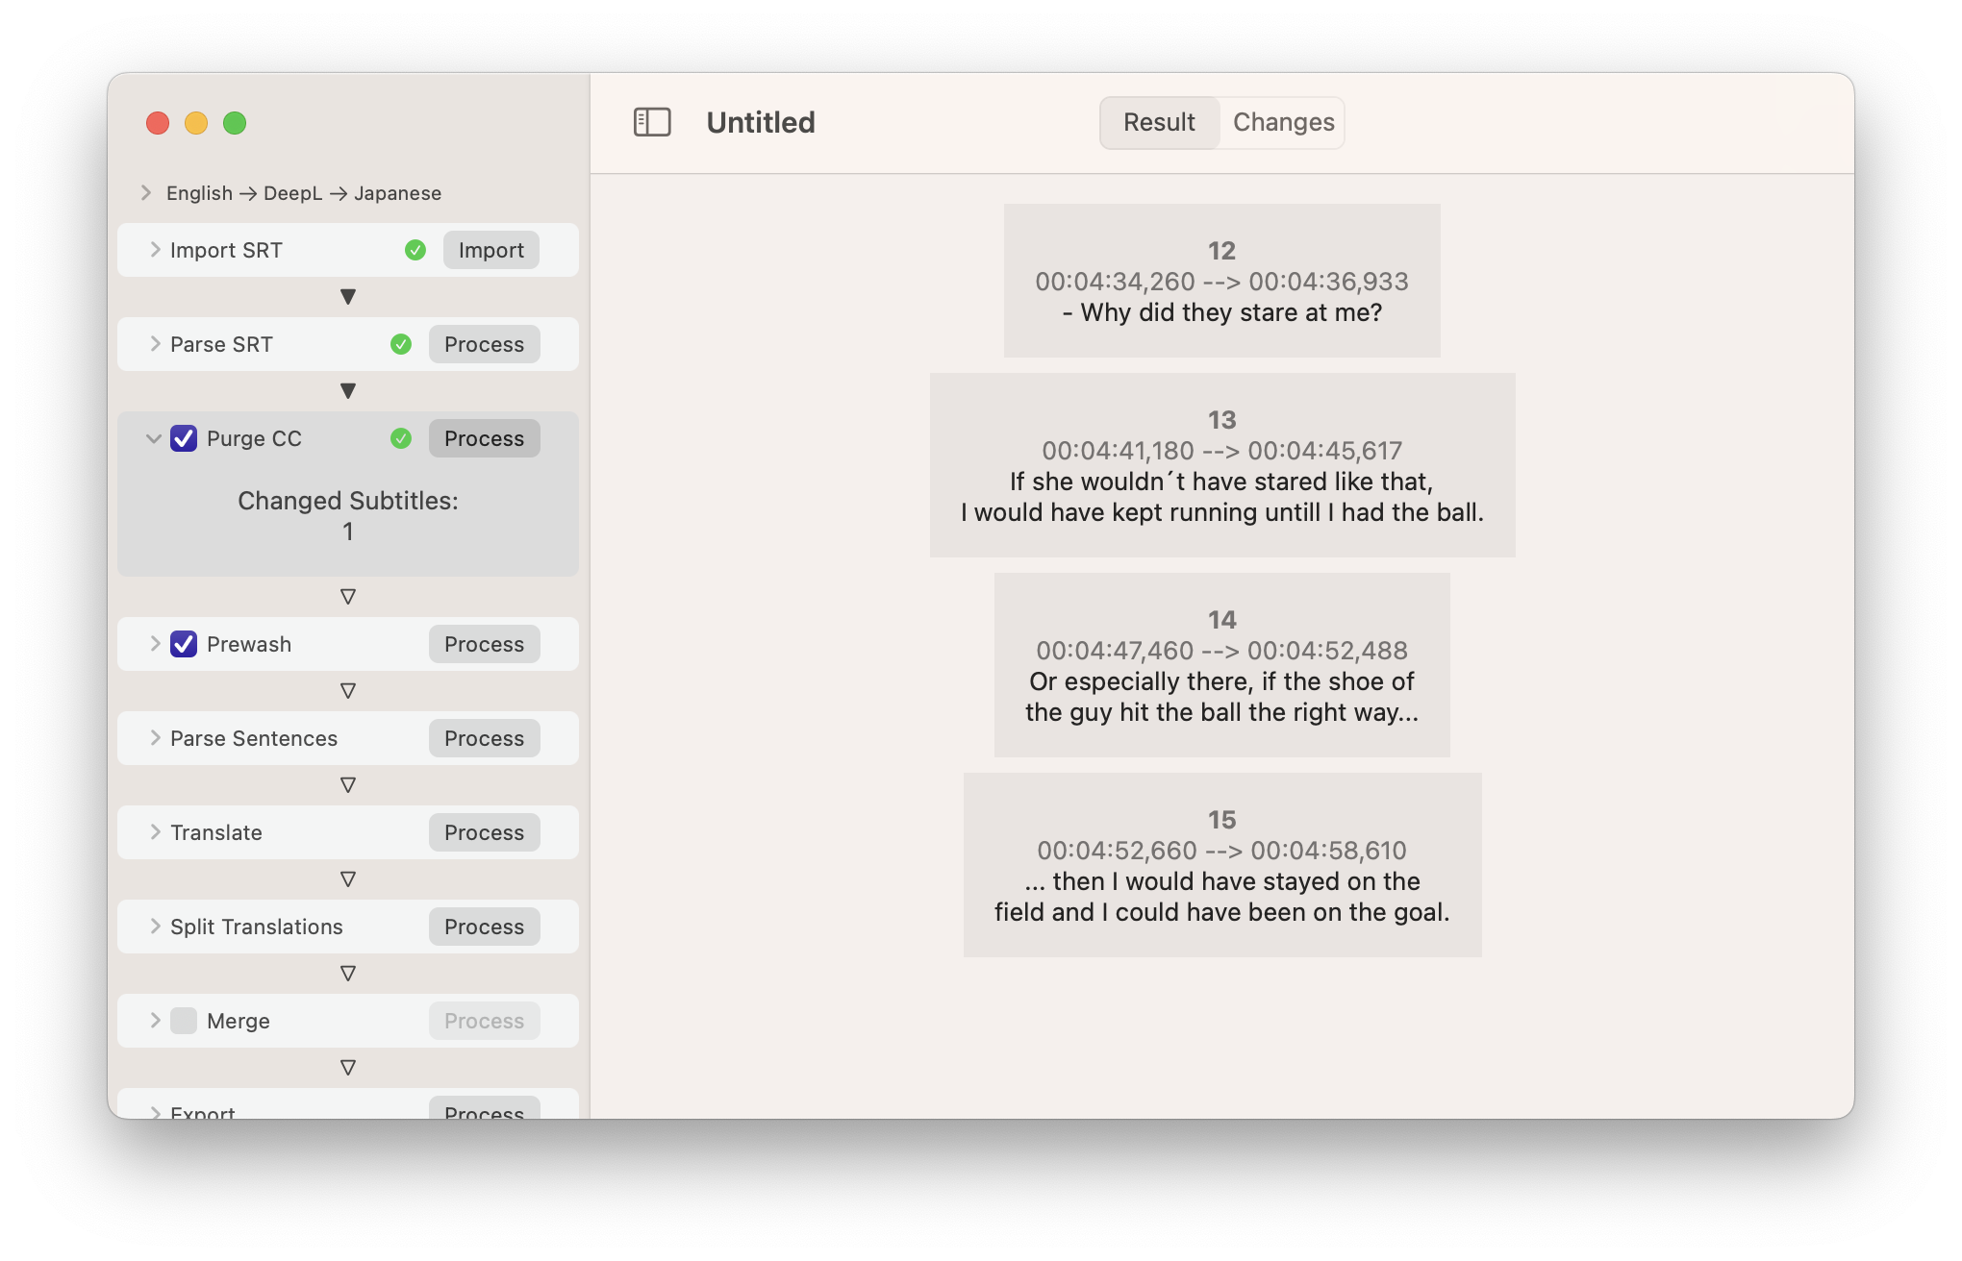Click filled arrow below Import SRT step
The height and width of the screenshot is (1261, 1962).
click(x=348, y=297)
